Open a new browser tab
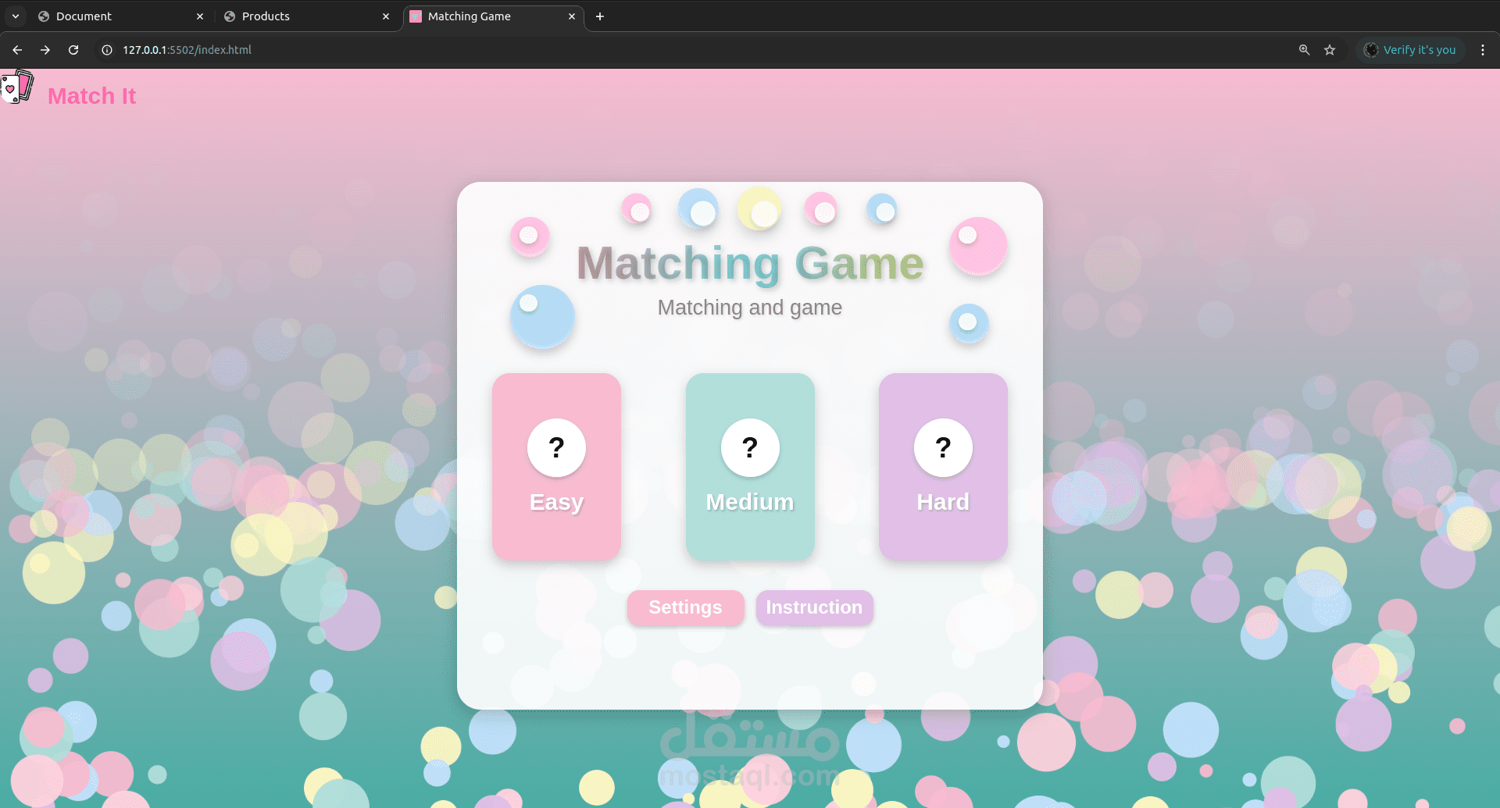The height and width of the screenshot is (808, 1500). point(600,16)
